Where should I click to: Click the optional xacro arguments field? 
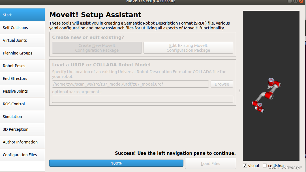(143, 99)
